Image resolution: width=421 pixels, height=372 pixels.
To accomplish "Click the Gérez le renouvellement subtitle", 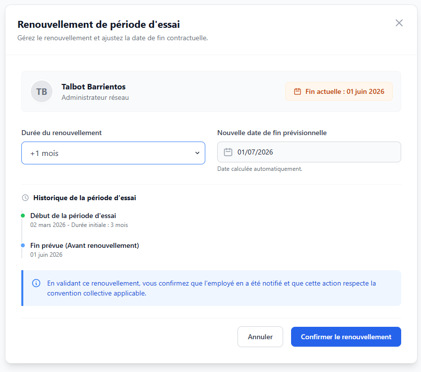I will click(x=113, y=38).
